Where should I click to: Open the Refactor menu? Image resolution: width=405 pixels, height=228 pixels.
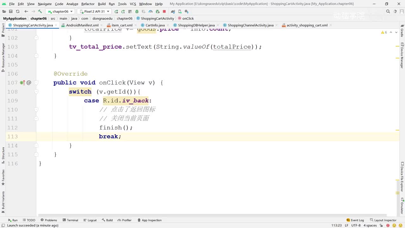tap(88, 4)
